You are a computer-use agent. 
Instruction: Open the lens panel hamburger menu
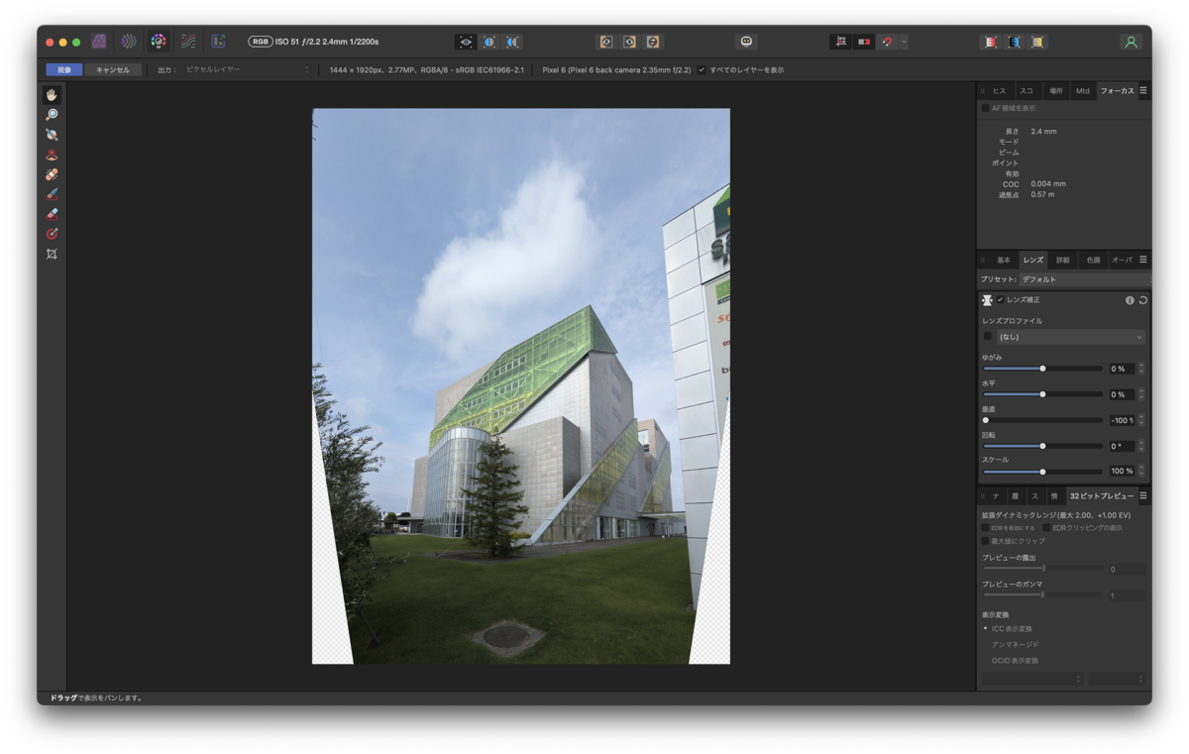coord(1143,260)
